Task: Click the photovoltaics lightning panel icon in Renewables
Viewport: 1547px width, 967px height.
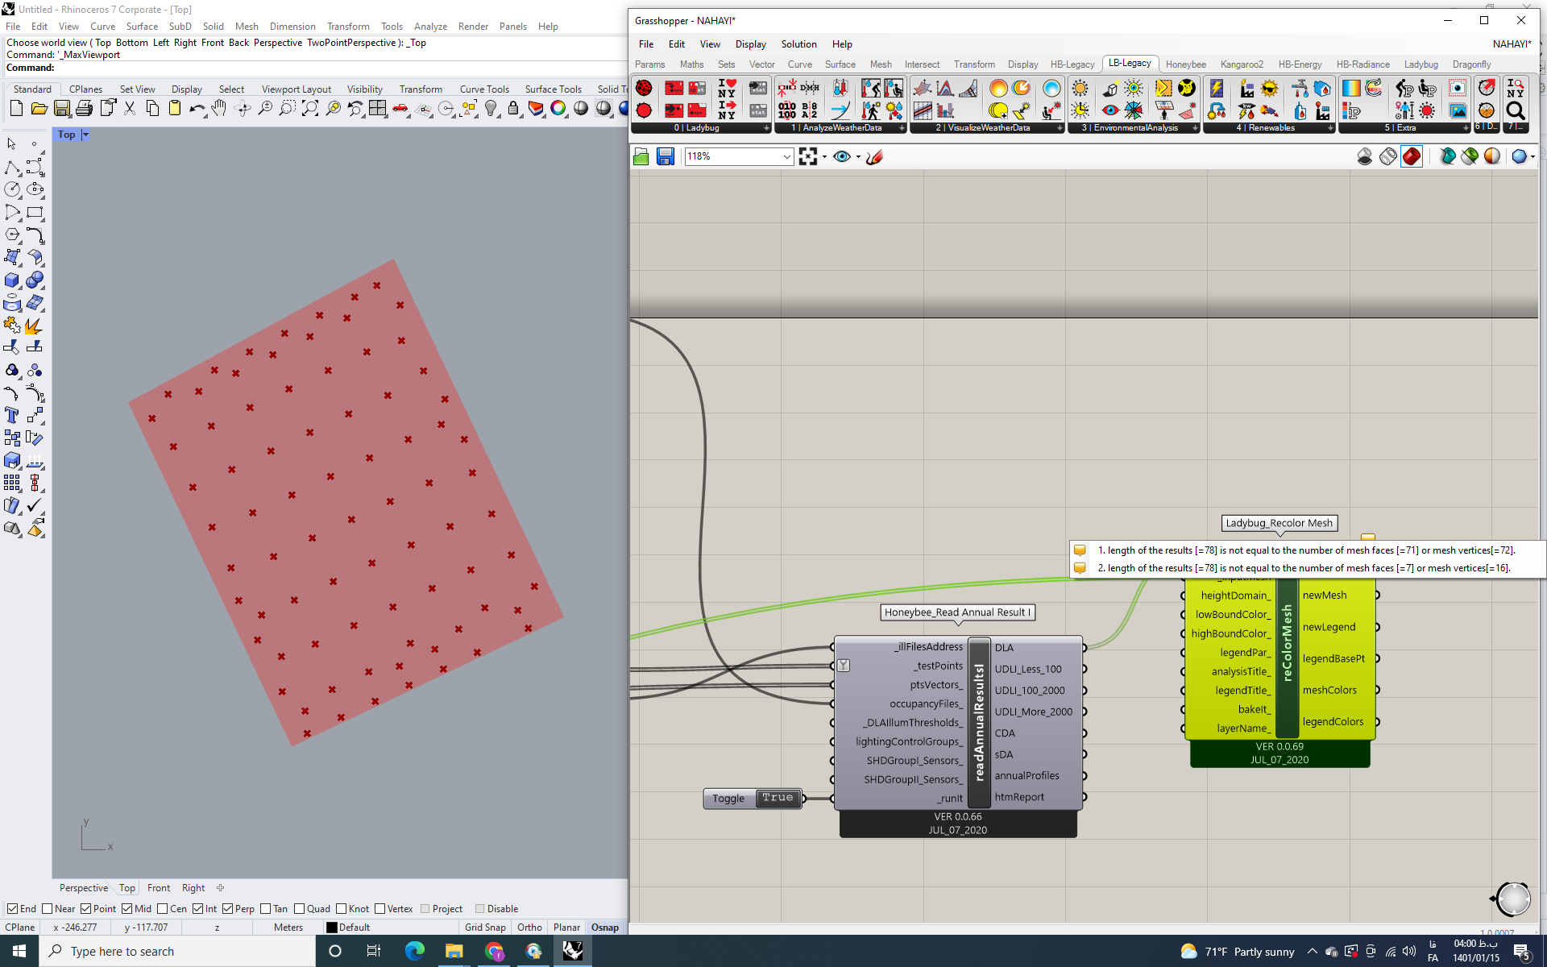Action: (1217, 88)
